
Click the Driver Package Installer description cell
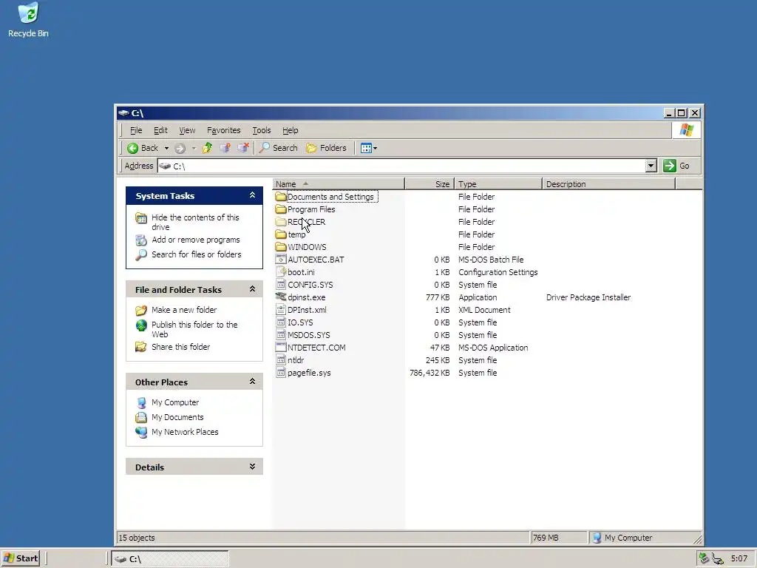(x=588, y=297)
